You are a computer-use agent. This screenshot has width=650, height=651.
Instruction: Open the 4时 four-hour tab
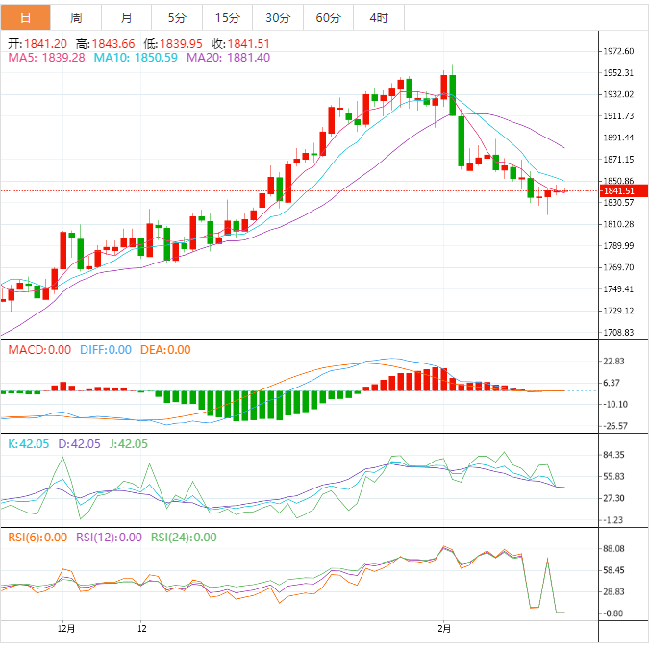click(x=378, y=18)
